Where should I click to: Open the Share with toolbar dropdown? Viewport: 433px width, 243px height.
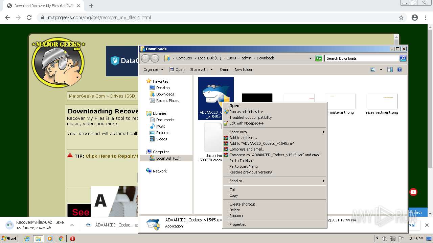201,70
